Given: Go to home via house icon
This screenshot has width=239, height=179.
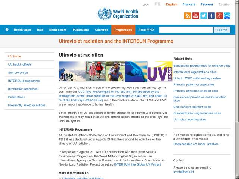Looking at the screenshot, I should pos(7,29).
